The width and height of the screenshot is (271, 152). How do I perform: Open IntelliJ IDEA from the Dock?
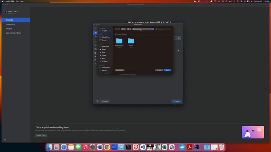click(196, 147)
